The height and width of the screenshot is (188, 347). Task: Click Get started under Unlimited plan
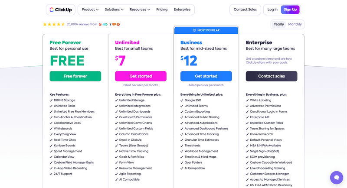coord(141,76)
